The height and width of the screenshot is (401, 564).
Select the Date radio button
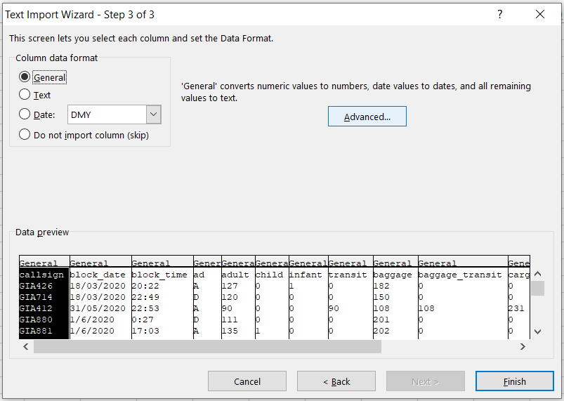(x=25, y=114)
